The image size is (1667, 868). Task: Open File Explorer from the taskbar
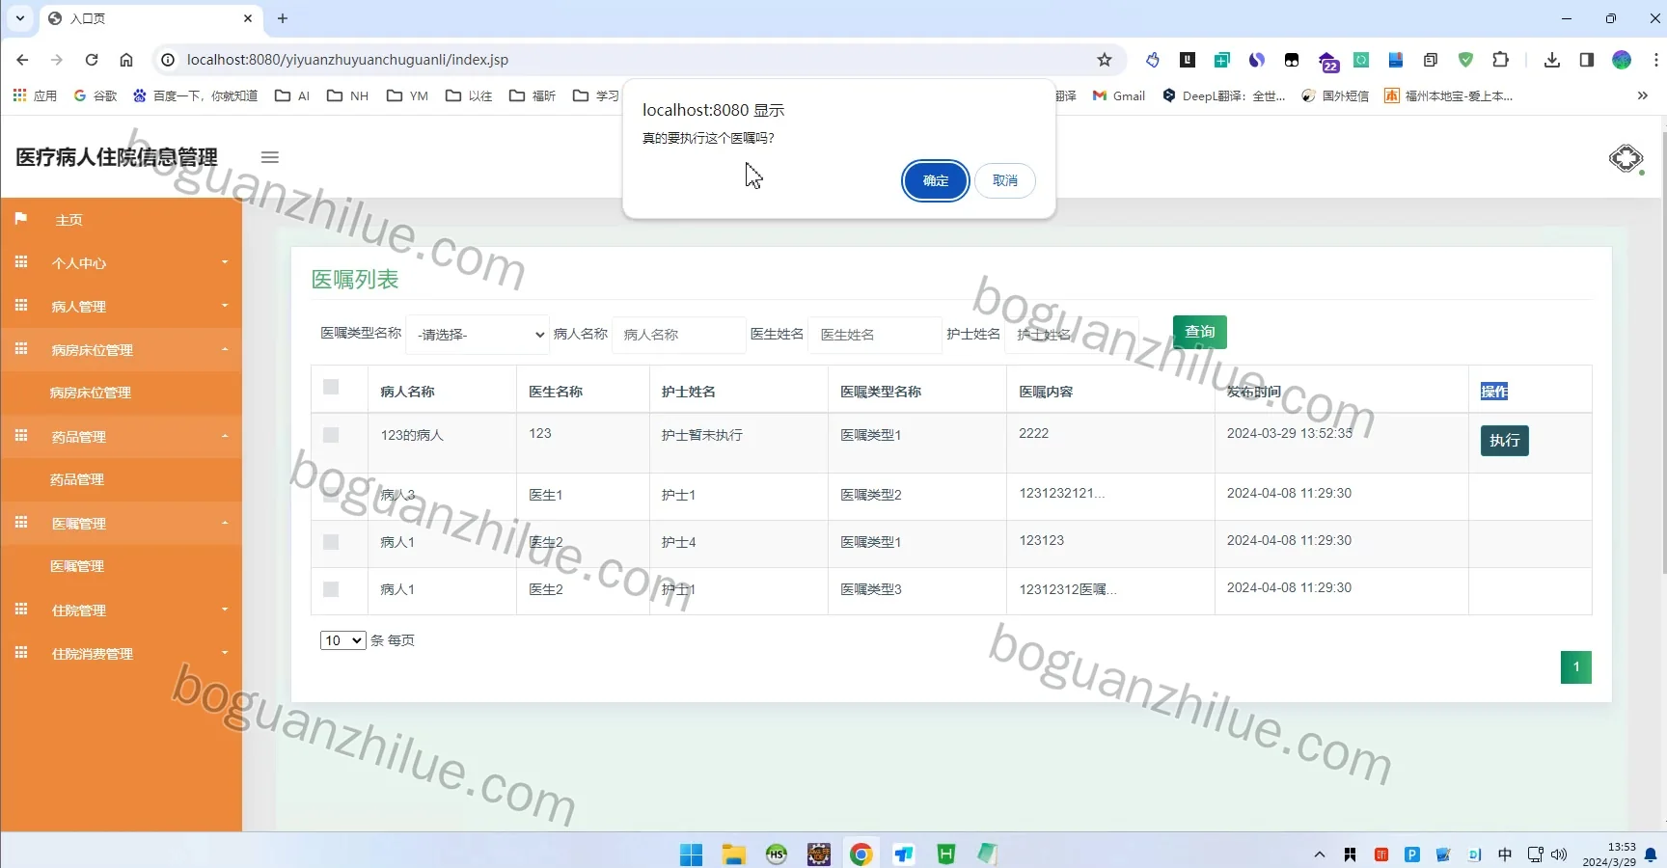pos(734,854)
